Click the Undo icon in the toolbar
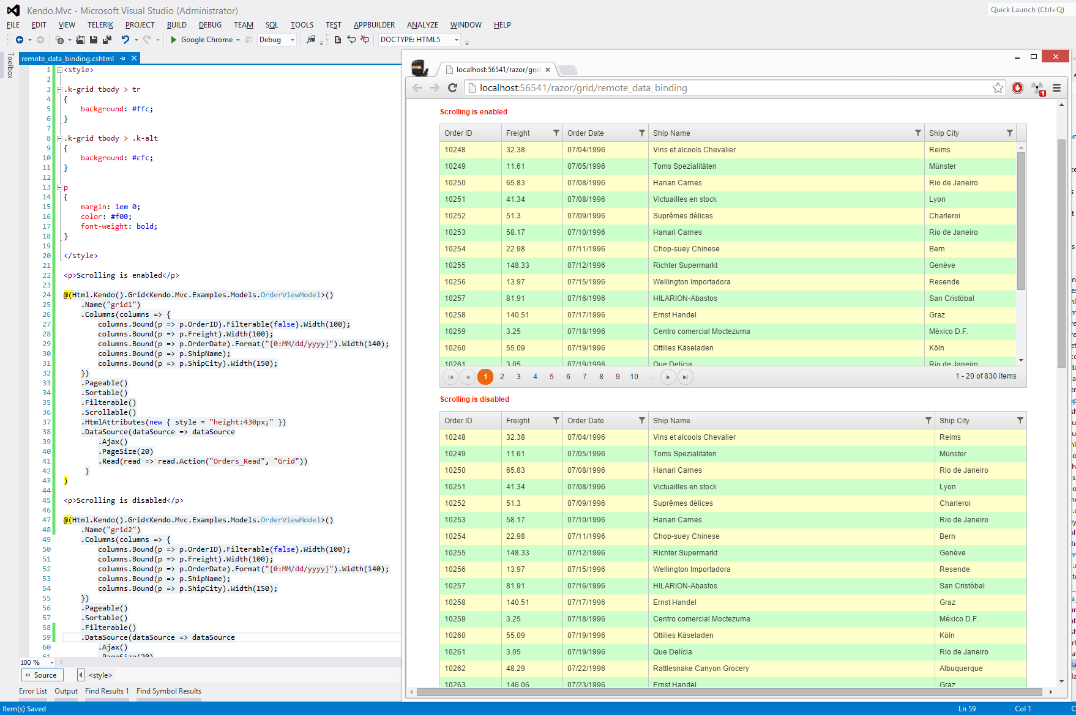The height and width of the screenshot is (715, 1076). click(125, 40)
